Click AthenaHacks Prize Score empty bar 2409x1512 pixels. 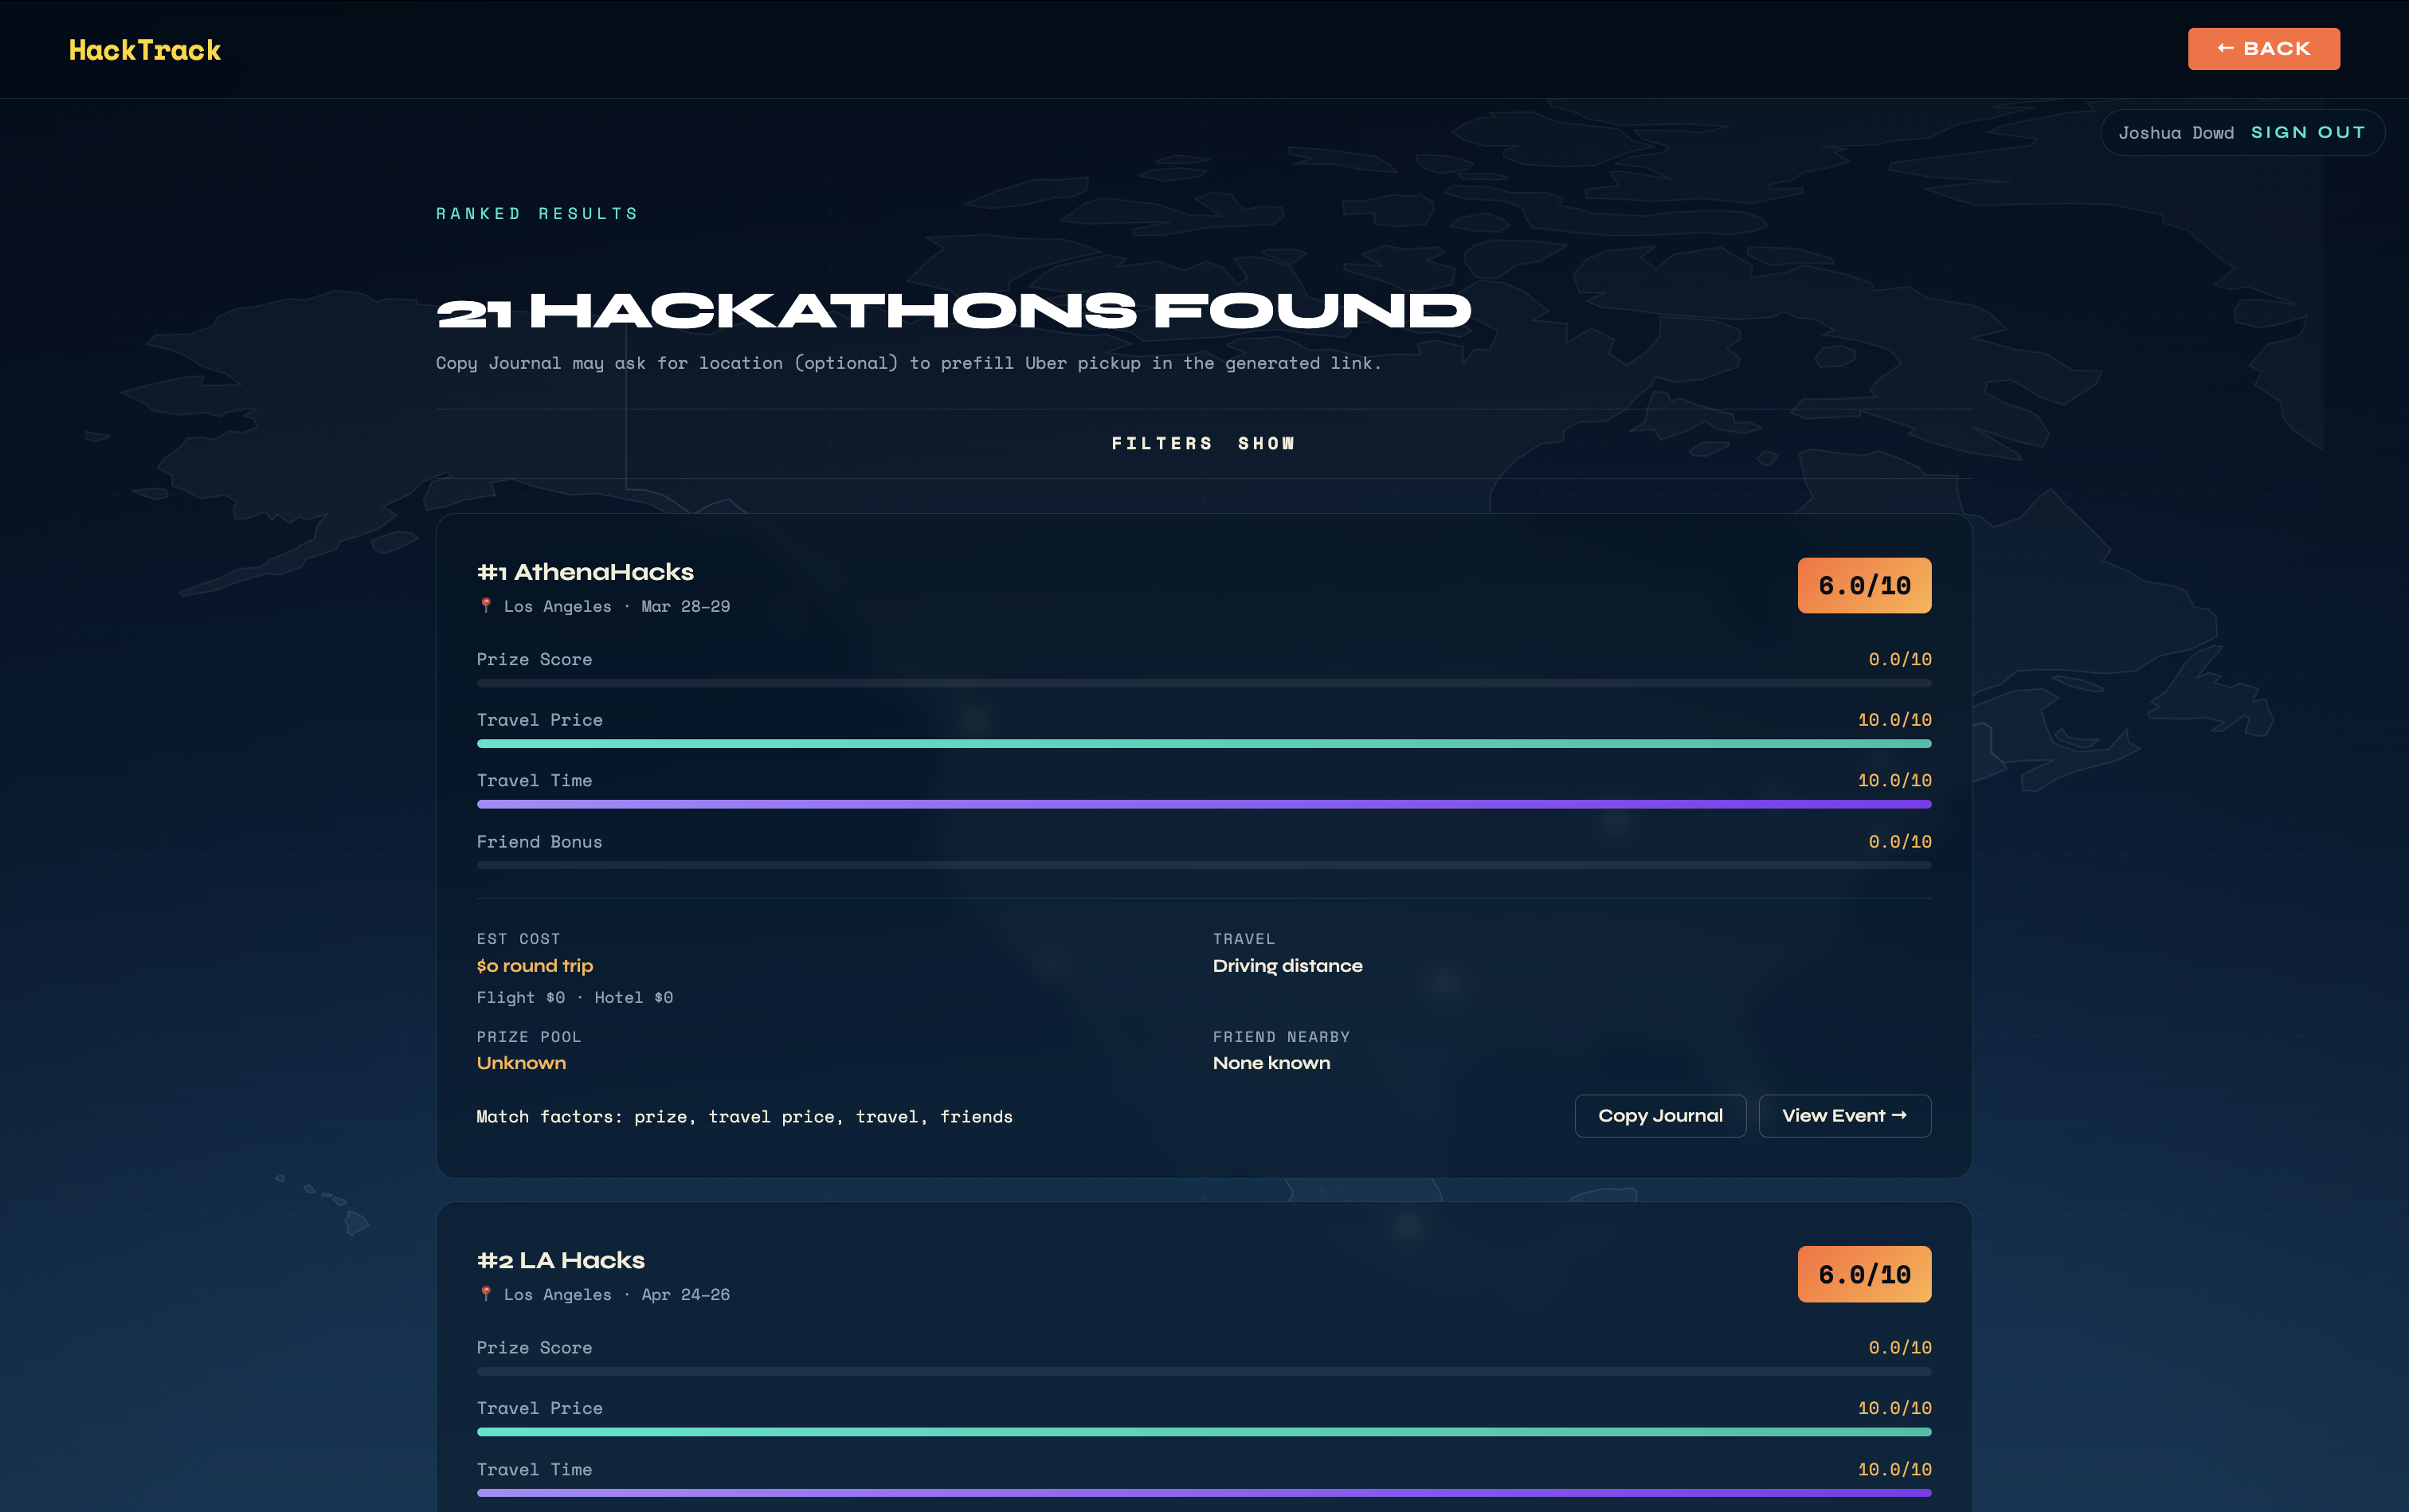[1203, 683]
